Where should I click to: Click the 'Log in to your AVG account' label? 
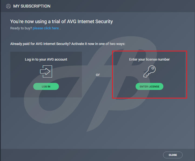[46, 59]
